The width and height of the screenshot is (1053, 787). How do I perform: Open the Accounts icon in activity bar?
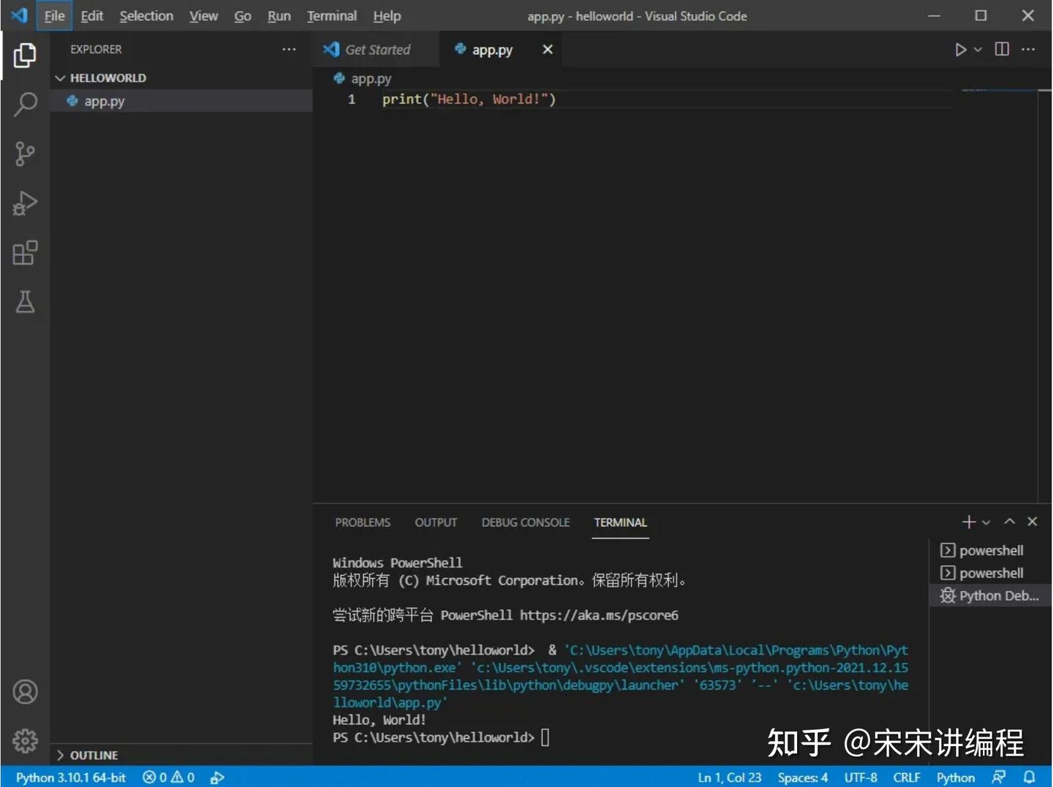[x=25, y=691]
